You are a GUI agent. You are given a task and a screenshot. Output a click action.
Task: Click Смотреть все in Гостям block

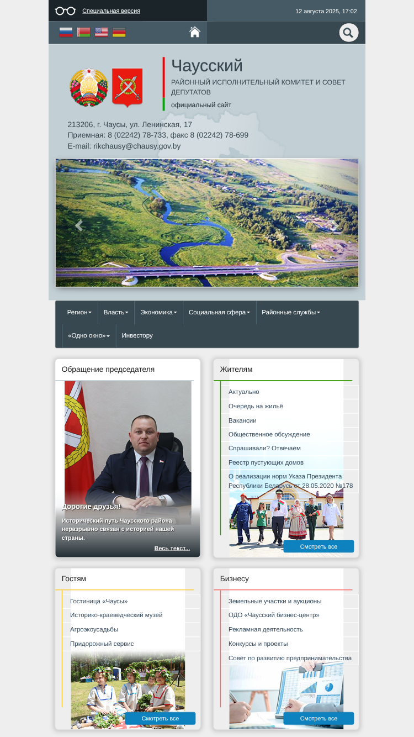[160, 718]
